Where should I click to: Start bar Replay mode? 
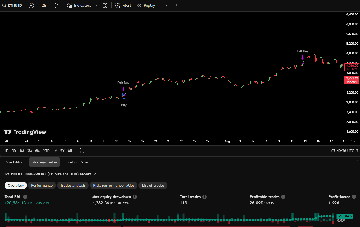click(146, 5)
